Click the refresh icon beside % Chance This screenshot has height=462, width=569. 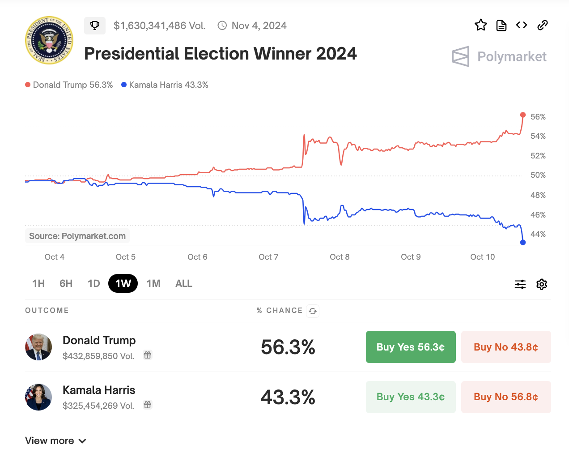coord(313,311)
